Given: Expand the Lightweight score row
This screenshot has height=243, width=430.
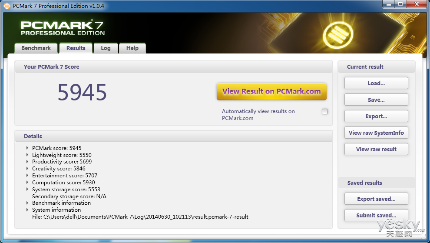Looking at the screenshot, I should click(x=27, y=155).
